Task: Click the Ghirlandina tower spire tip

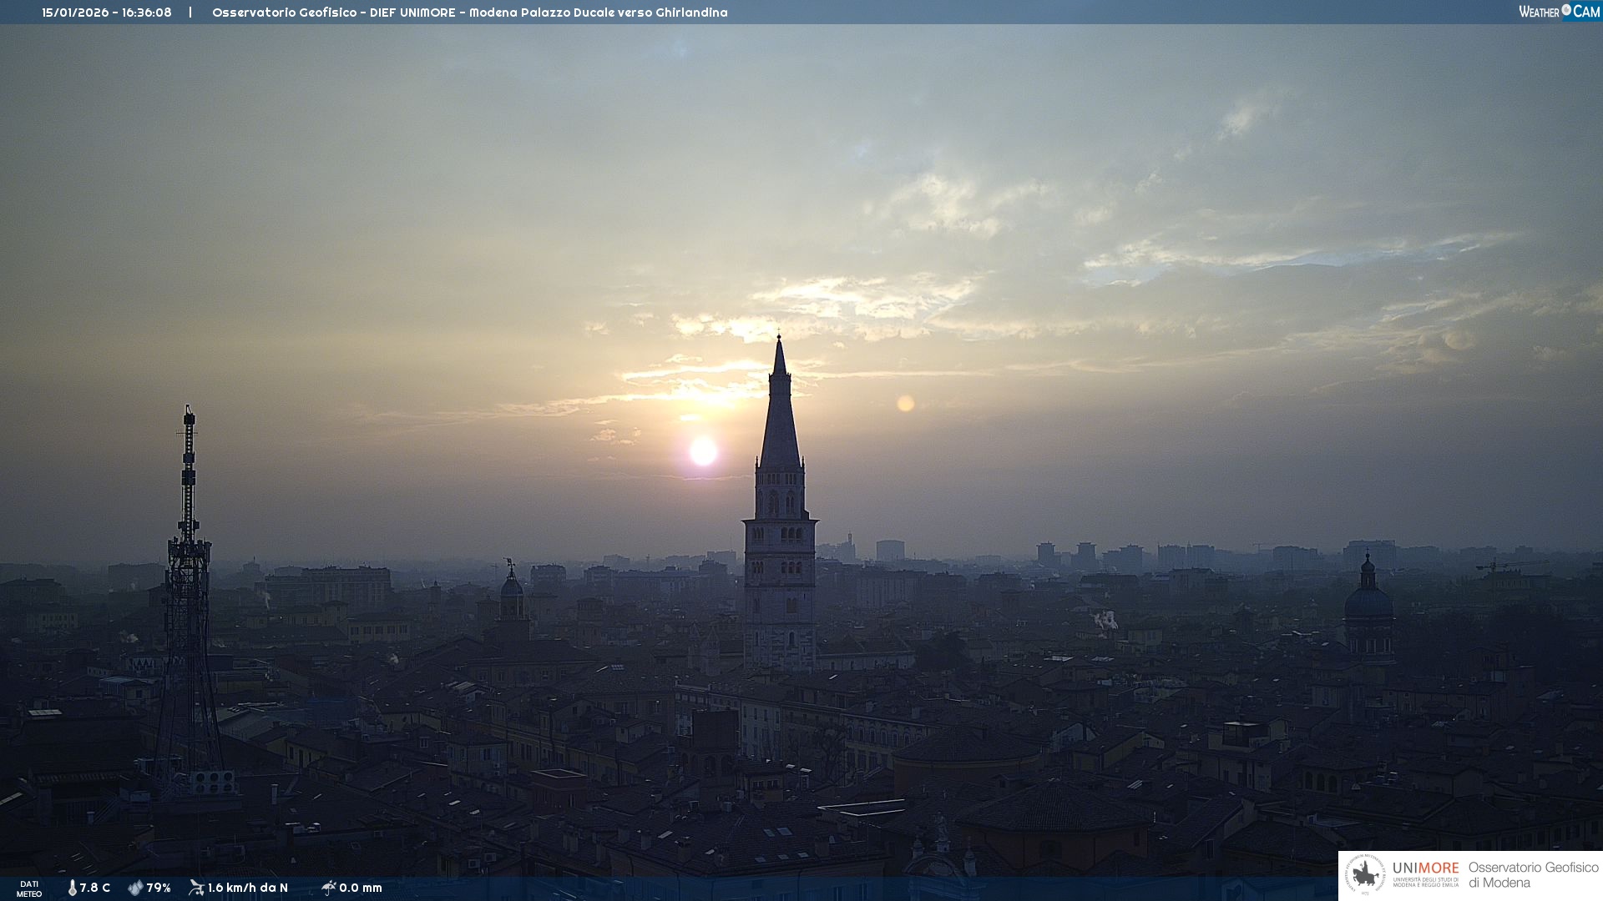Action: pos(779,339)
